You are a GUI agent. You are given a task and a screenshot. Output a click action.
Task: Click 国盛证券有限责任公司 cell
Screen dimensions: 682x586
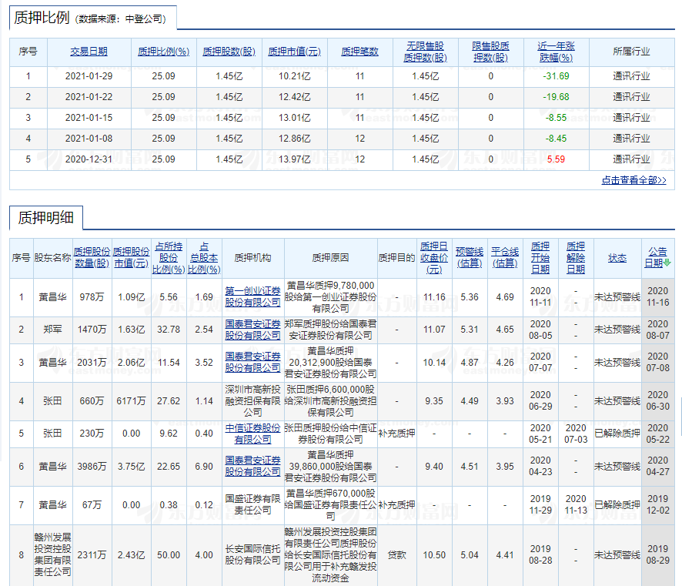(252, 504)
